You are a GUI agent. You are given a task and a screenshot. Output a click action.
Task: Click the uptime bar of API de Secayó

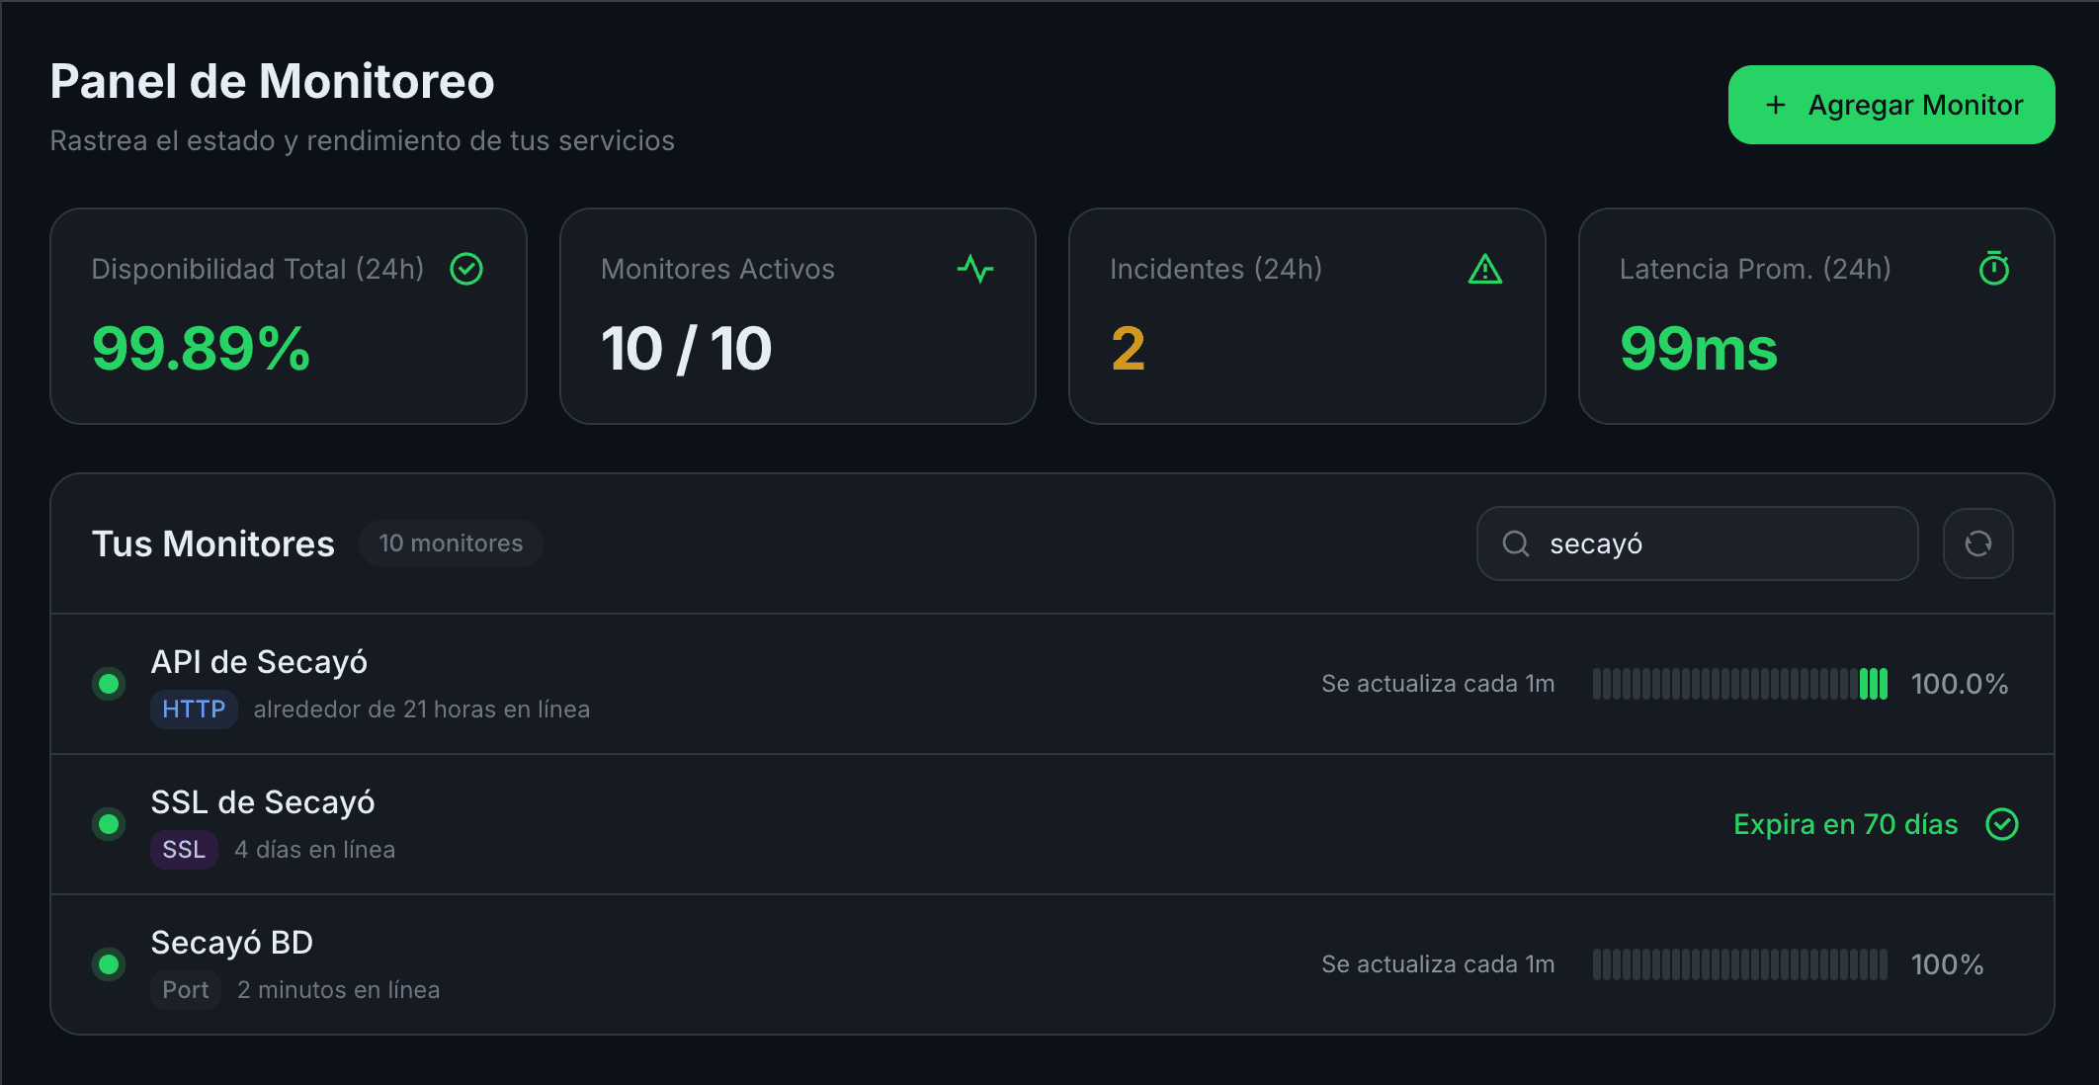pyautogui.click(x=1739, y=683)
